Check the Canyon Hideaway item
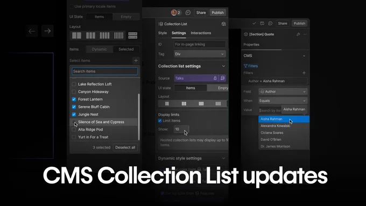The width and height of the screenshot is (366, 206). pyautogui.click(x=74, y=91)
